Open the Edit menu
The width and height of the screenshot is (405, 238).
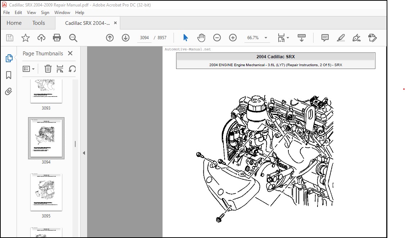pyautogui.click(x=18, y=12)
